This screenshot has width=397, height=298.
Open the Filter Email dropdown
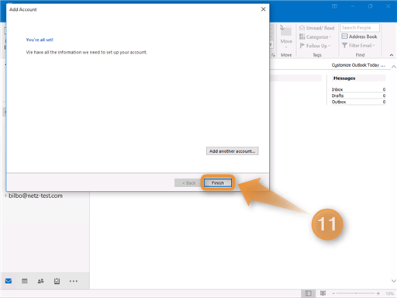358,46
